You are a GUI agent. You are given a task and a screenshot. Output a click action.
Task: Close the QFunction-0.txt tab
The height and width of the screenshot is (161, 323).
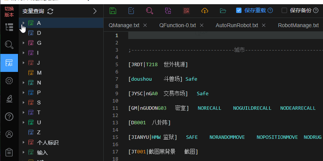point(202,25)
